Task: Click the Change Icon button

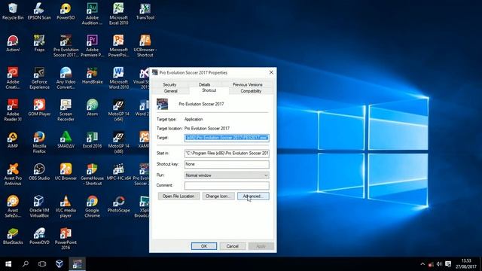Action: 218,196
